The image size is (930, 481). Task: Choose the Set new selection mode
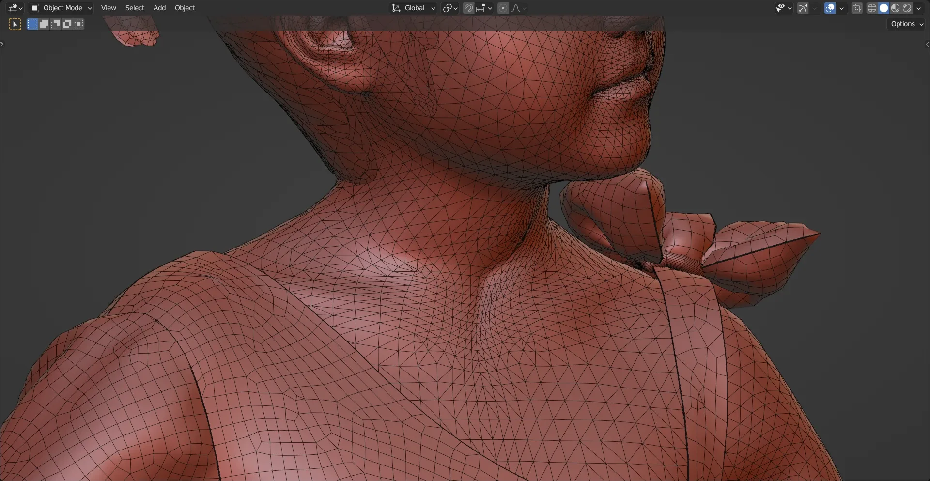click(32, 24)
